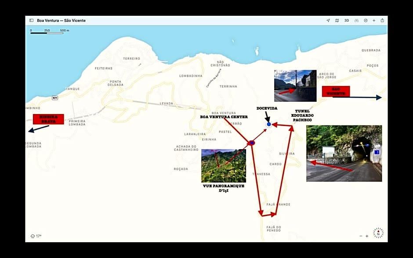The image size is (413, 258).
Task: Click the red Ribeira Brava label
Action: [x=48, y=119]
